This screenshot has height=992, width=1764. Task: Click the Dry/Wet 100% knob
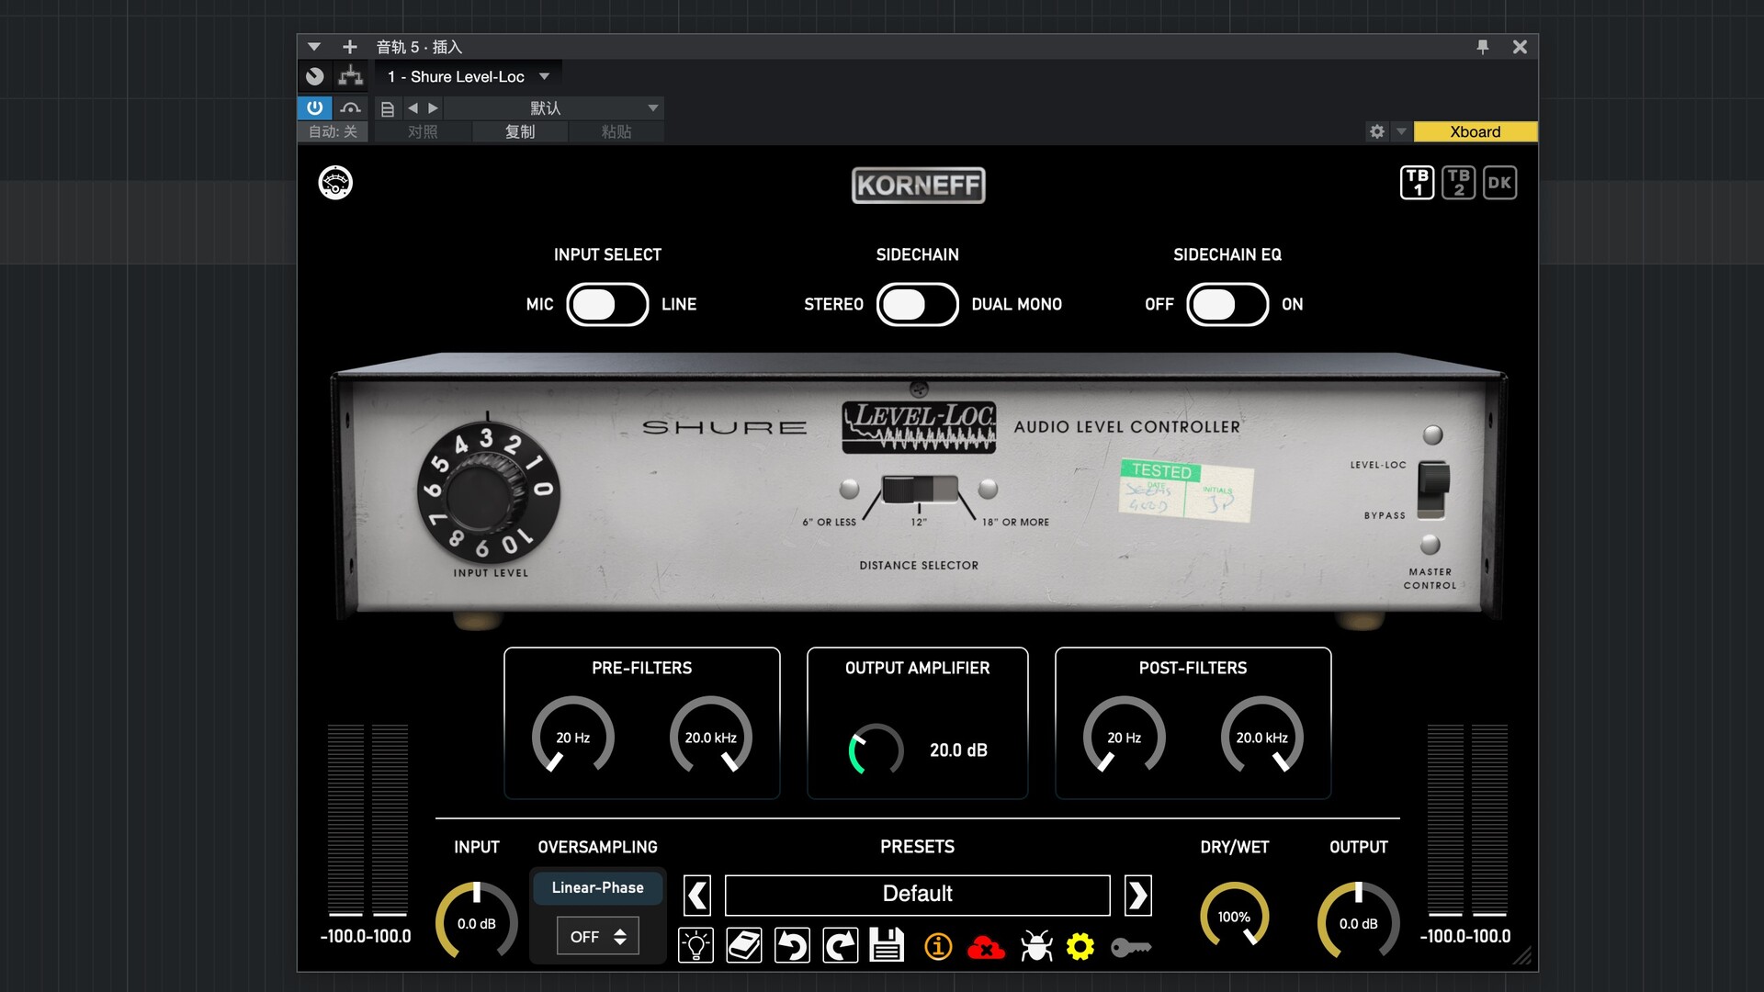[1234, 917]
